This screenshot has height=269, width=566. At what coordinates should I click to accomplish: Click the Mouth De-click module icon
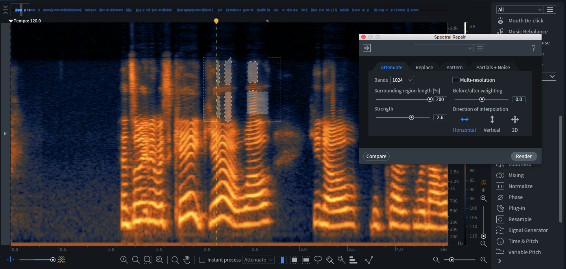coord(500,20)
